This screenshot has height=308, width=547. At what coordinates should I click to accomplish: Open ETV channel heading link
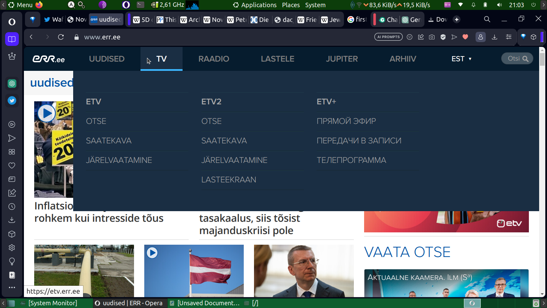(93, 102)
